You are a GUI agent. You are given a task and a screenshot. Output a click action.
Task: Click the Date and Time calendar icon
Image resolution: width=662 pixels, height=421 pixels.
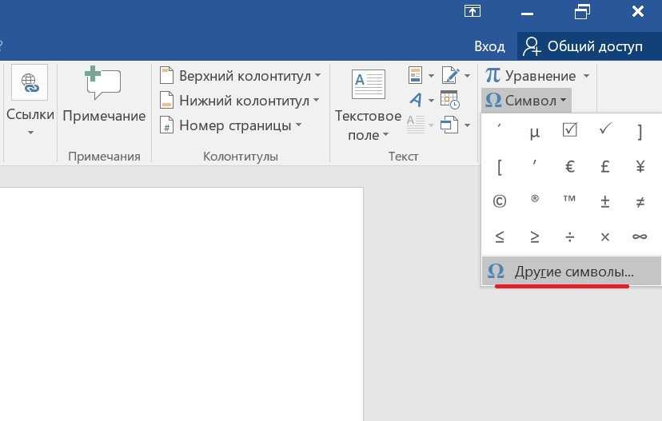pyautogui.click(x=449, y=100)
